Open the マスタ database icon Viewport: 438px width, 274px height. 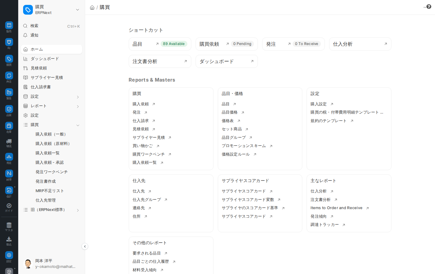(x=9, y=227)
